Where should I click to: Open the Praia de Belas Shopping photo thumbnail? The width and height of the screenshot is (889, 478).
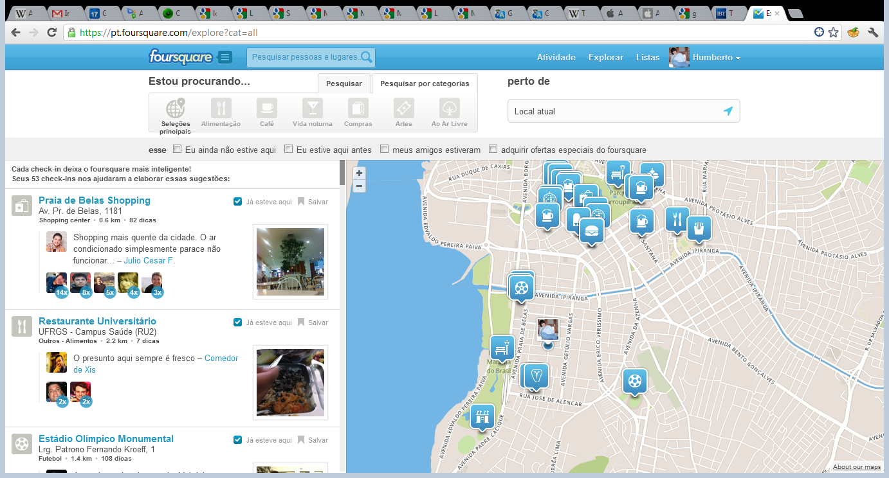click(291, 261)
